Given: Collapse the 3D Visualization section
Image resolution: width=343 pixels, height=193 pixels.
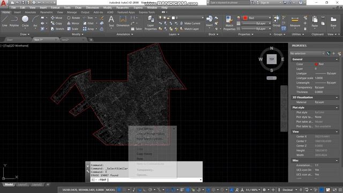Looking at the screenshot, I should [x=337, y=98].
